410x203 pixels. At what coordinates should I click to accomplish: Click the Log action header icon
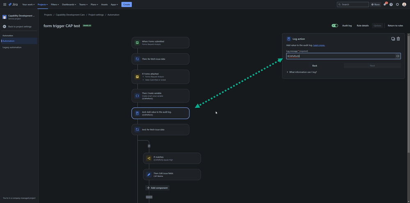[289, 39]
